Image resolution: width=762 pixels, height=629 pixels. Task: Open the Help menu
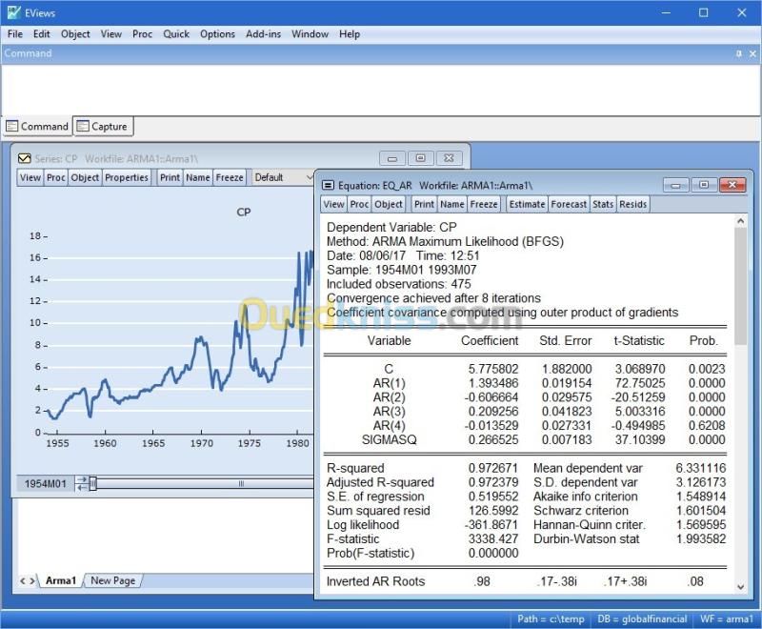350,34
